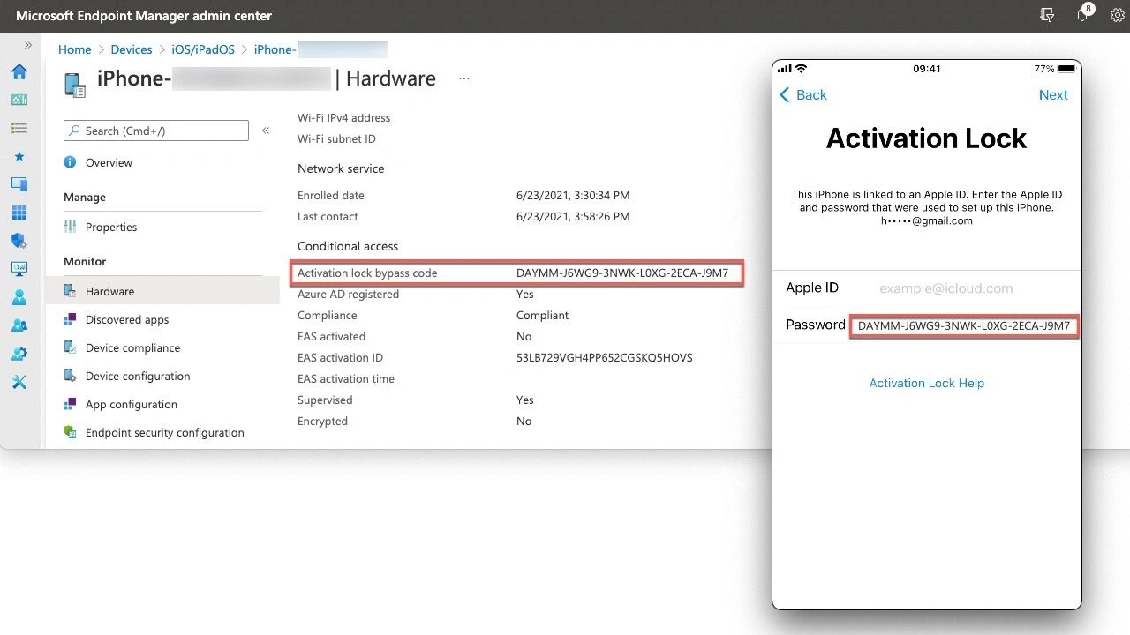Click the device icon beside the iPhone title

point(75,84)
